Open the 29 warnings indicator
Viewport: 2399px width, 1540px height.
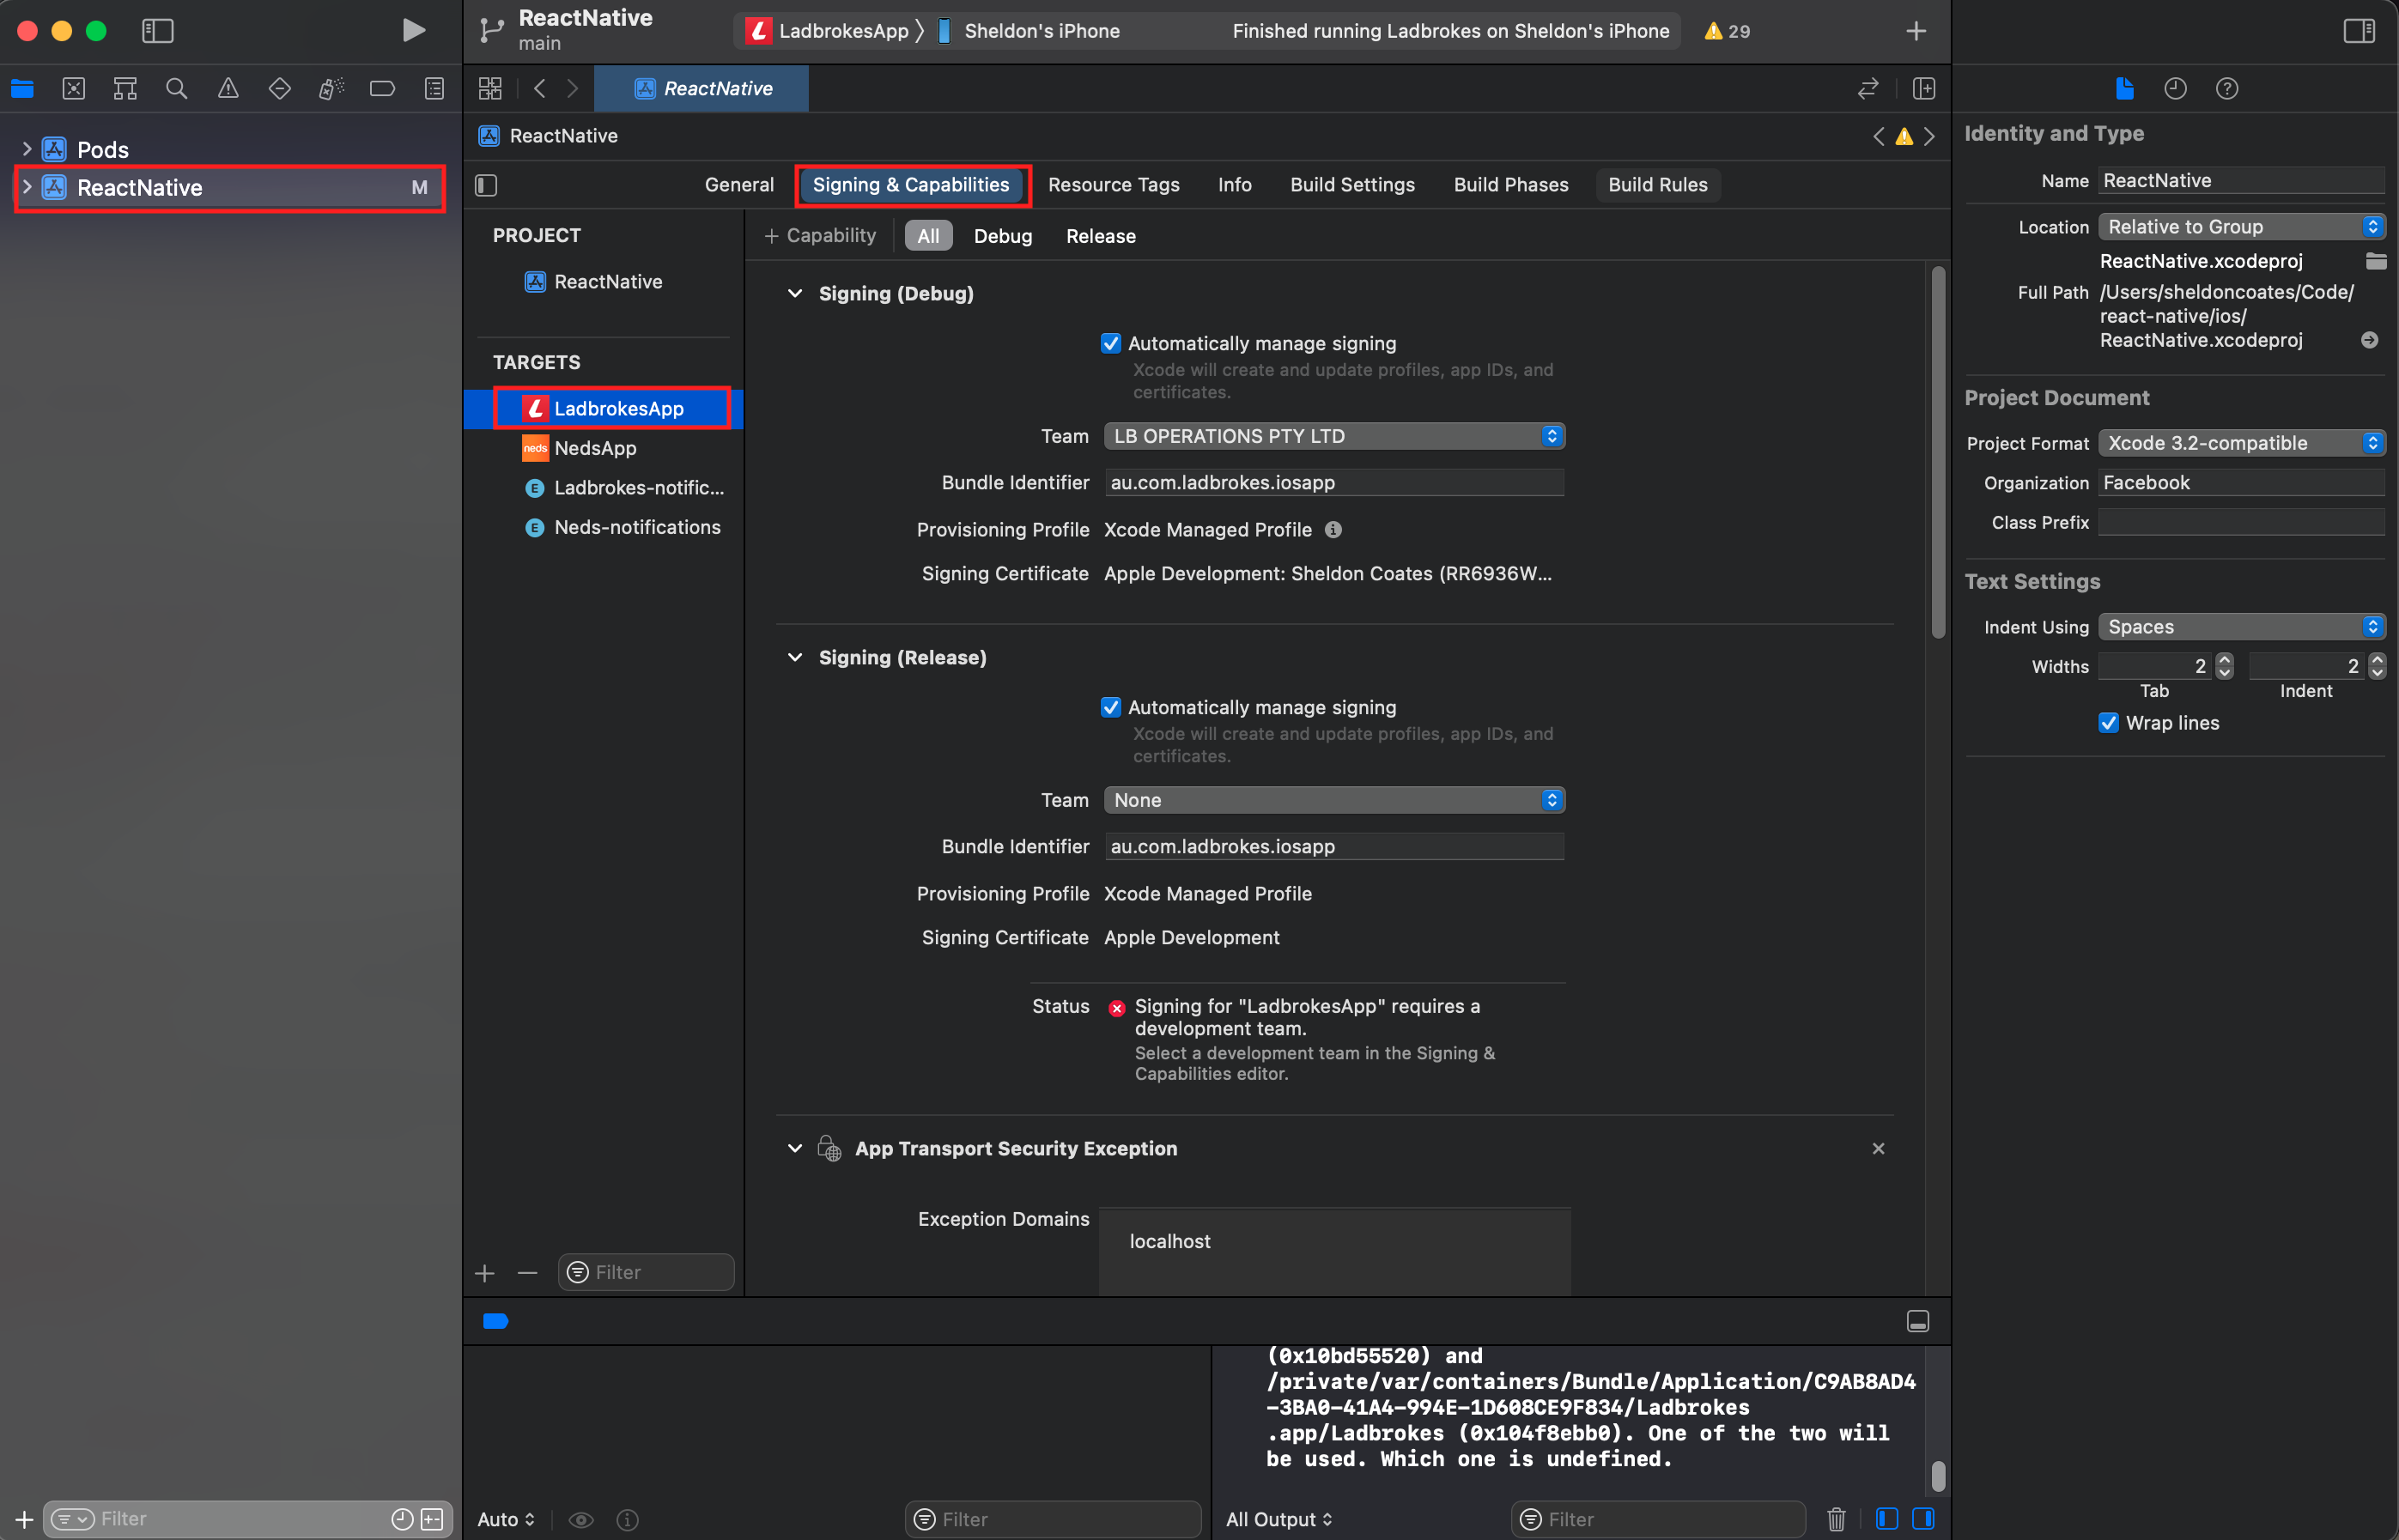coord(1727,31)
